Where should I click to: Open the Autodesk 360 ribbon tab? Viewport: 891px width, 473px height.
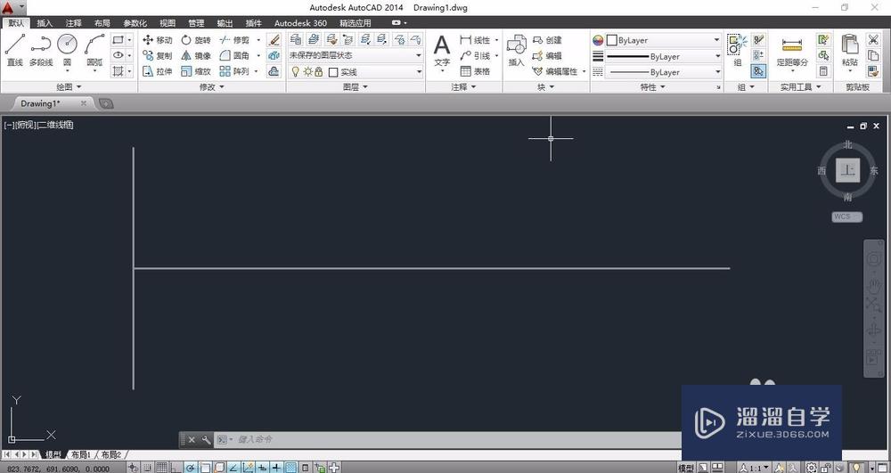pyautogui.click(x=300, y=23)
